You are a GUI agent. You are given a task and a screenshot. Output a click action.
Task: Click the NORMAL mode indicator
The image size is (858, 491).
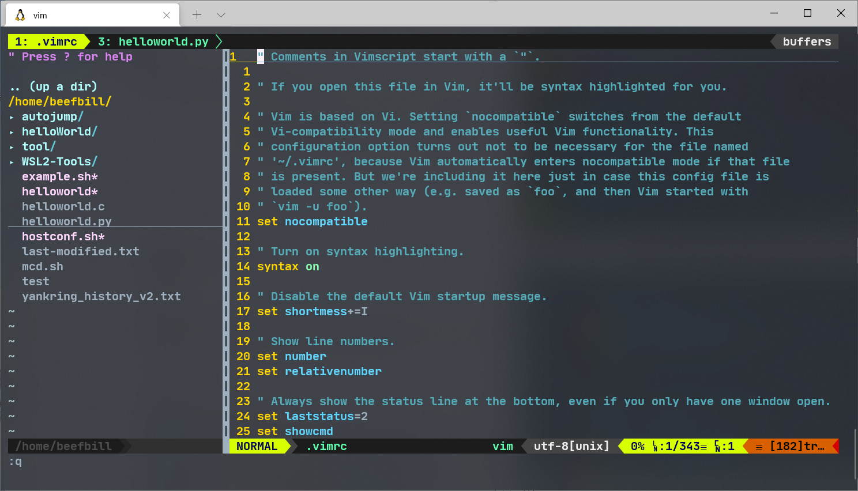click(x=257, y=446)
